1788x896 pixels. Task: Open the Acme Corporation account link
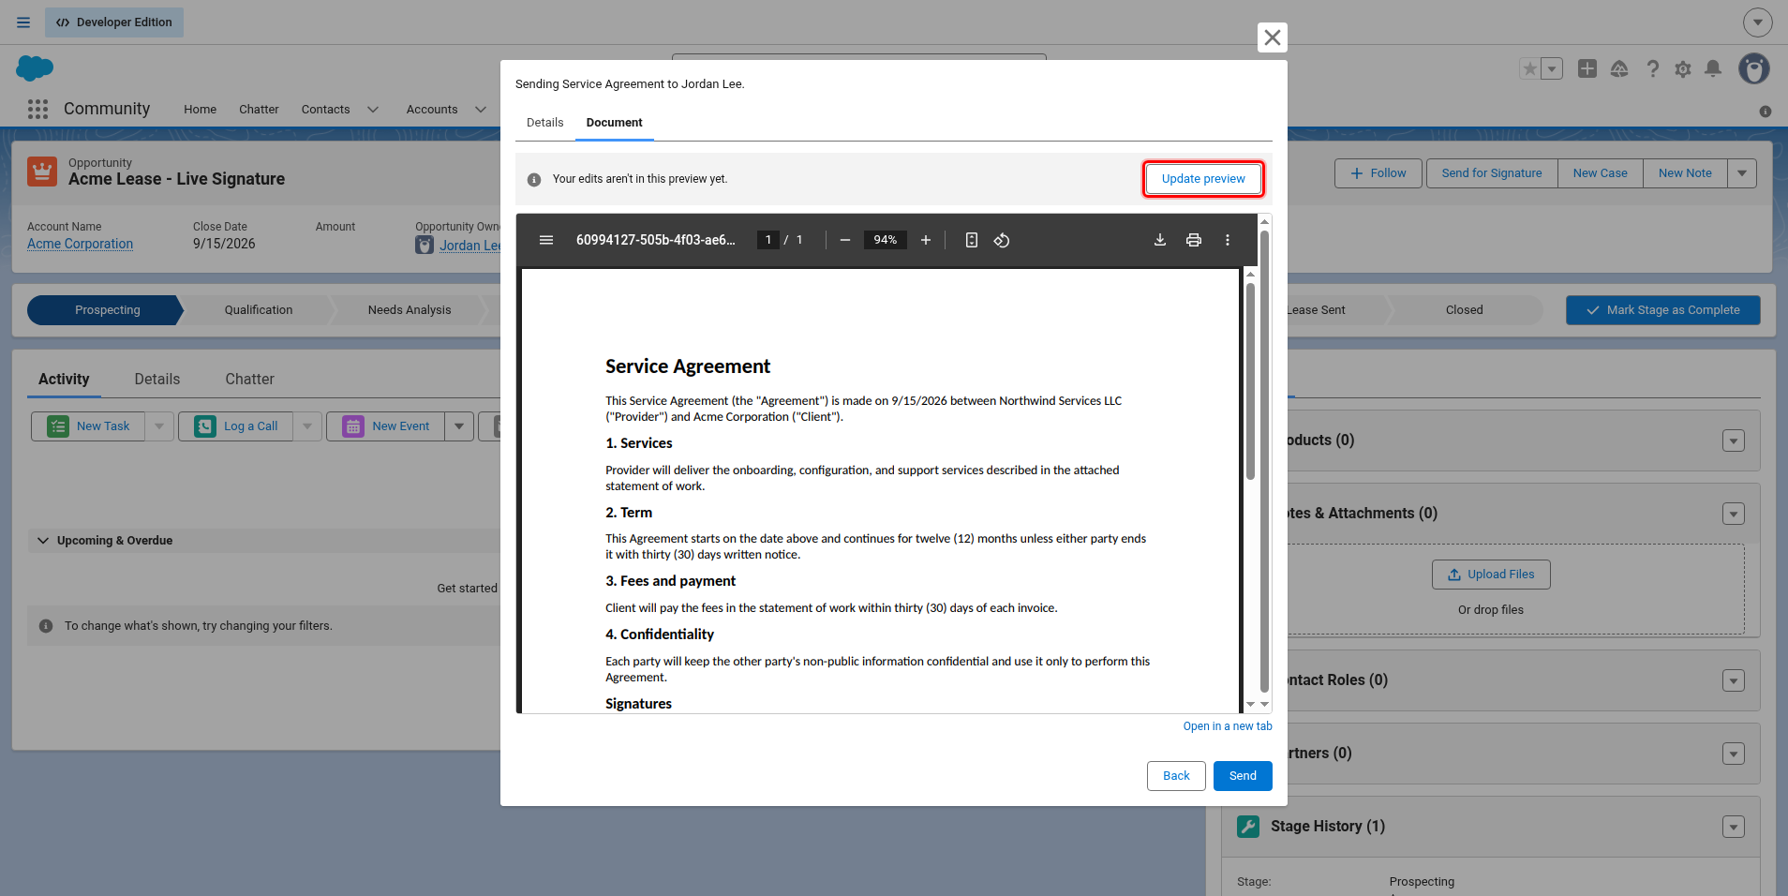click(x=80, y=244)
